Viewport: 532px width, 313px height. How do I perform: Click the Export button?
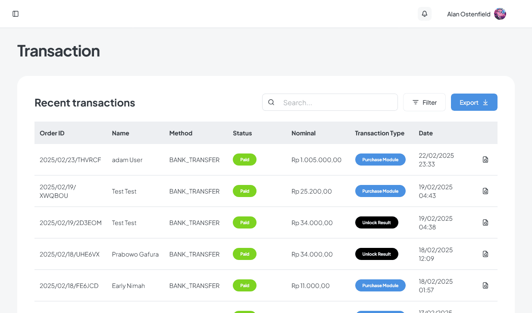click(x=474, y=102)
